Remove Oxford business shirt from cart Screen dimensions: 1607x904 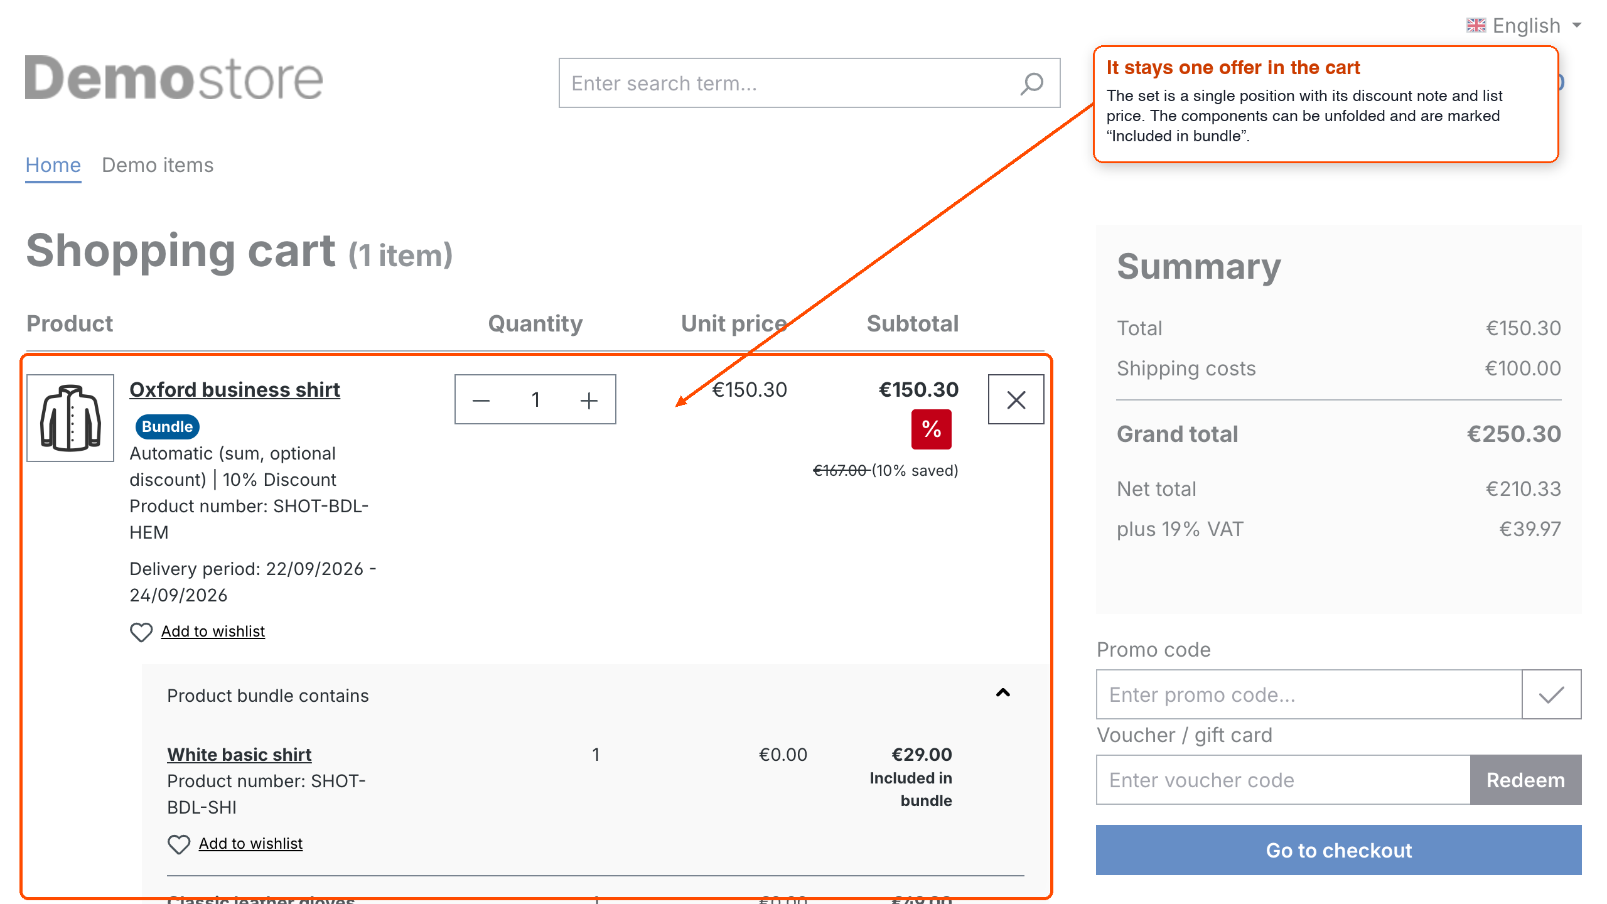(x=1016, y=399)
